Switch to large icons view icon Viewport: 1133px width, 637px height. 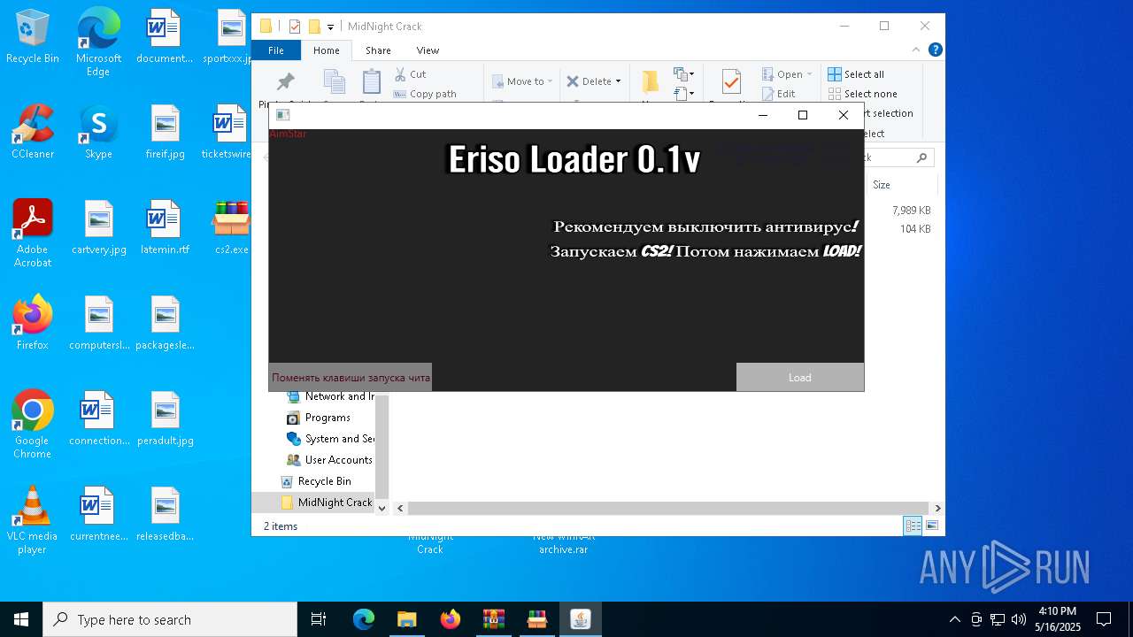tap(931, 526)
